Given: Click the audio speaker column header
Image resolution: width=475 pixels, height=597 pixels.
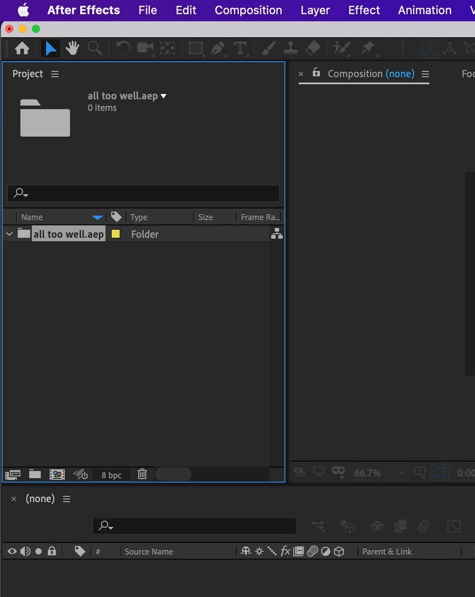Looking at the screenshot, I should pyautogui.click(x=25, y=551).
